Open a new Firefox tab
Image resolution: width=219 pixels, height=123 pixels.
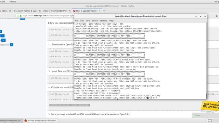(104, 11)
